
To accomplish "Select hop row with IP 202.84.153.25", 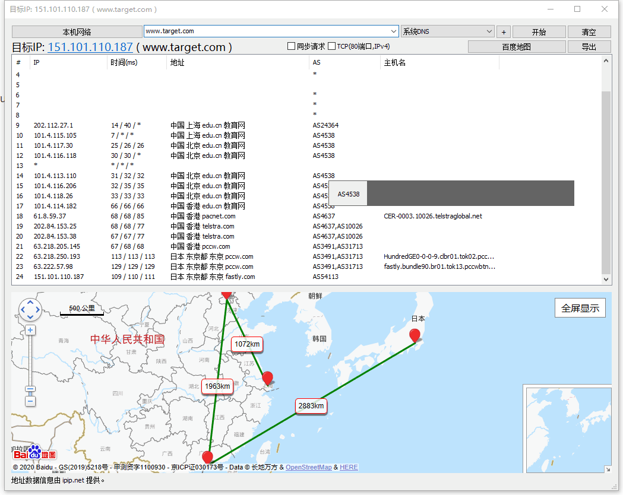I will point(306,226).
